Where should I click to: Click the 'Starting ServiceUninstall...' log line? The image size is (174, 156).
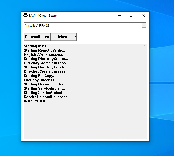click(x=47, y=93)
